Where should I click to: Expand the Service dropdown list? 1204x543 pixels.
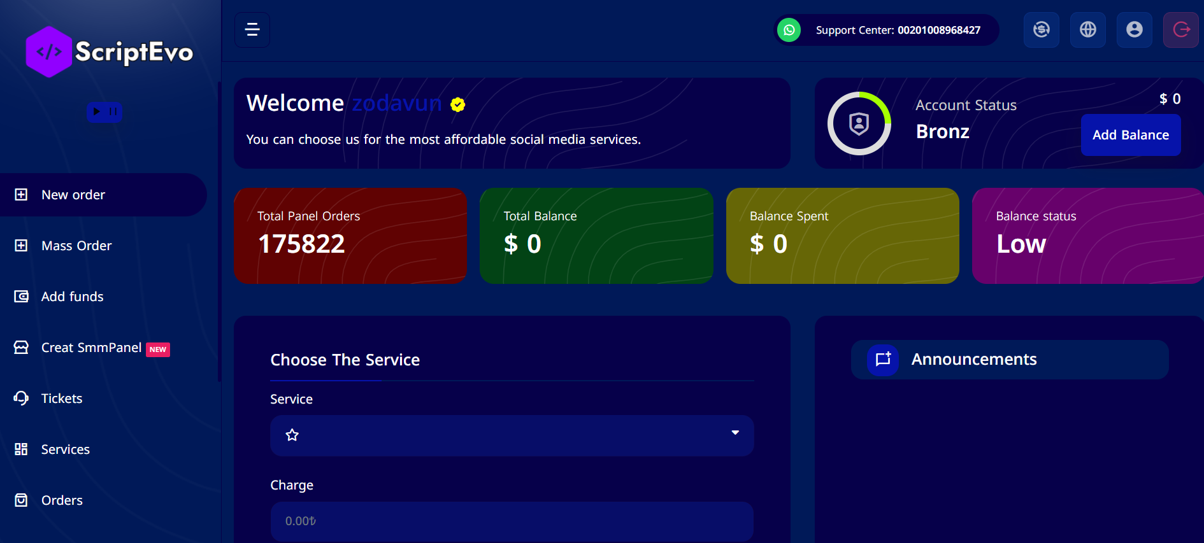tap(511, 435)
